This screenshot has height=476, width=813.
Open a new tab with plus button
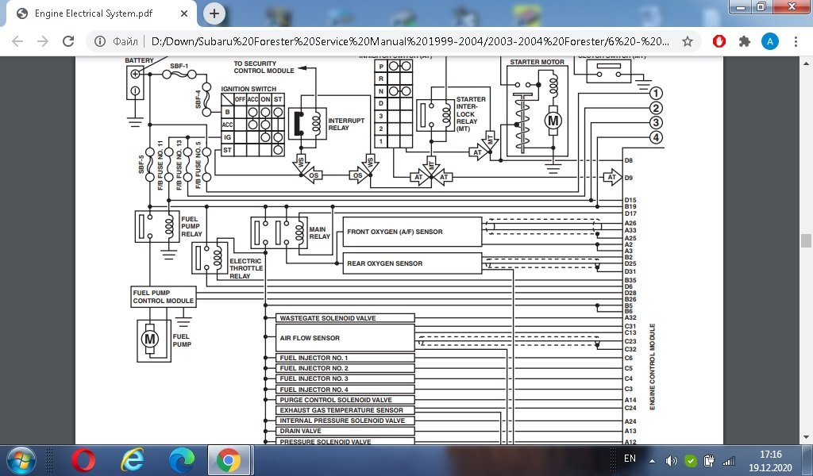pyautogui.click(x=214, y=13)
